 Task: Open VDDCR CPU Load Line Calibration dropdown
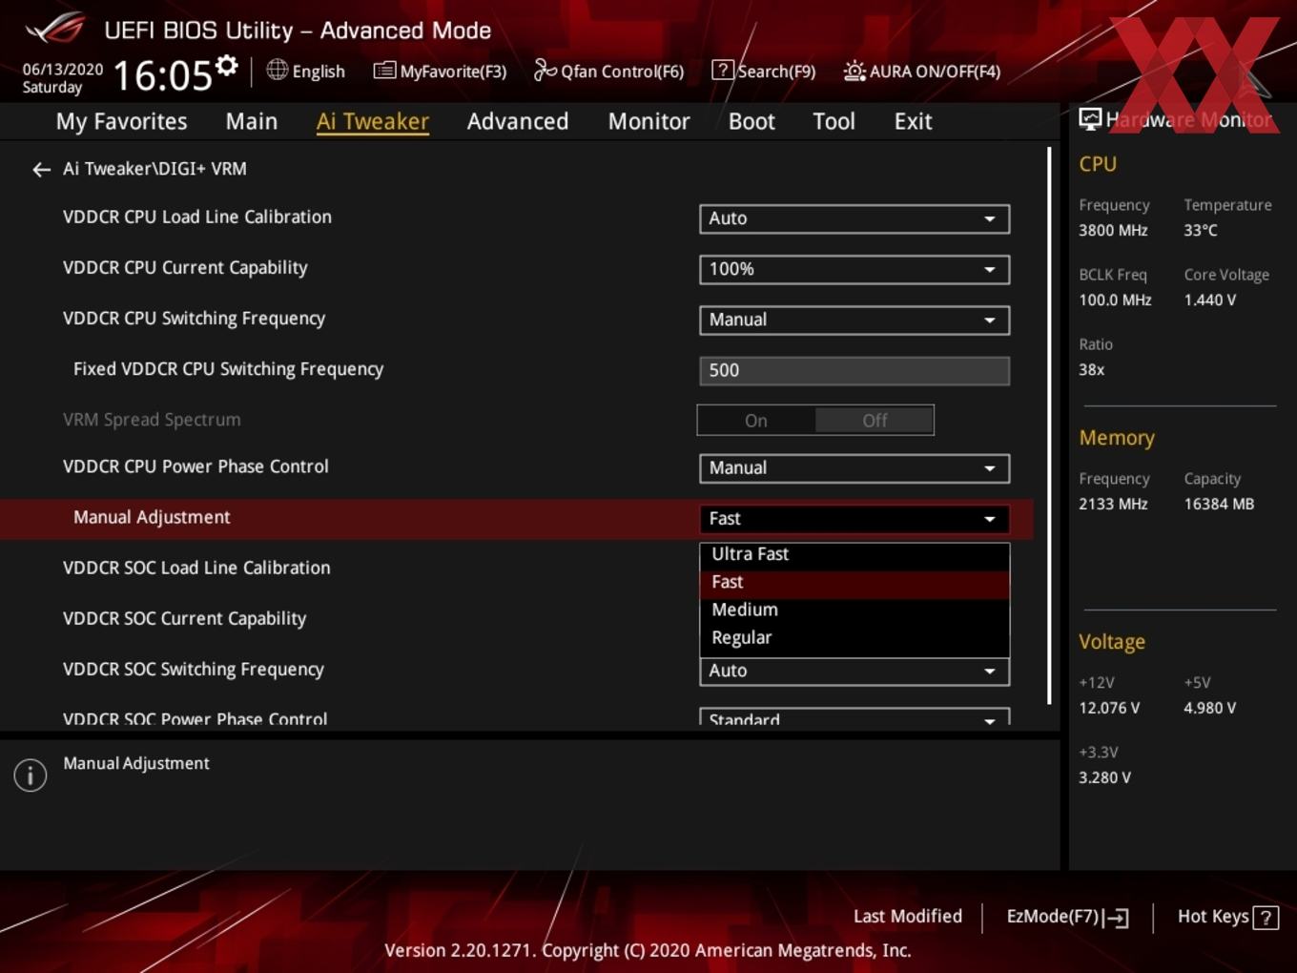[854, 218]
